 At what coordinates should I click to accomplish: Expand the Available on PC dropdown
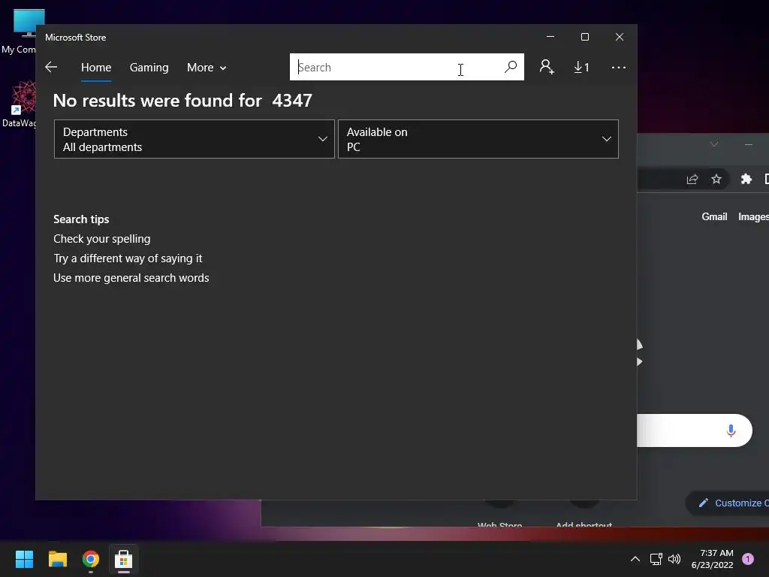pos(478,139)
